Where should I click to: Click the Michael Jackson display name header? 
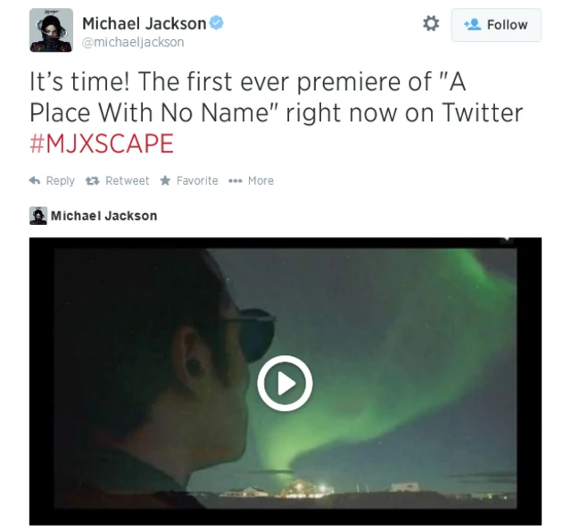pyautogui.click(x=145, y=24)
